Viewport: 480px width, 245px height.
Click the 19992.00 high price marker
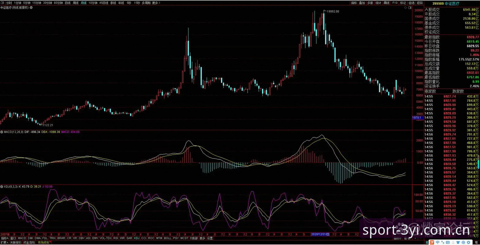(x=333, y=11)
